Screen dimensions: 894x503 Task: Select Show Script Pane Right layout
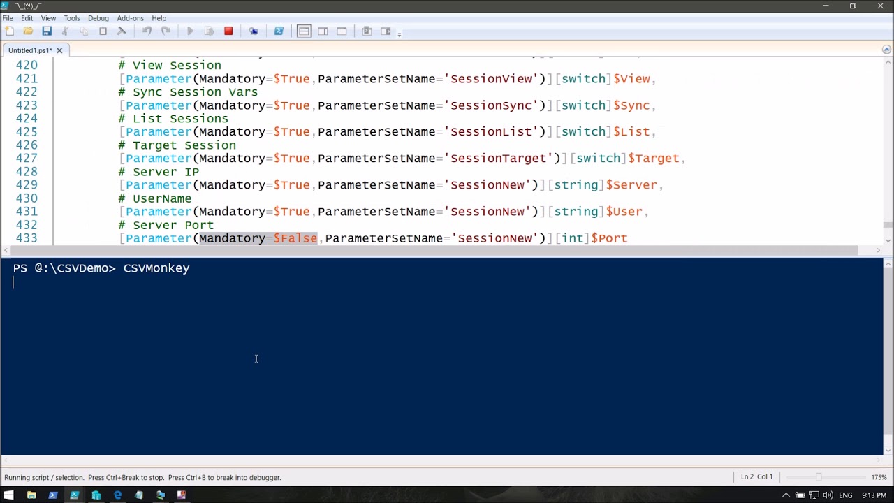click(x=323, y=31)
